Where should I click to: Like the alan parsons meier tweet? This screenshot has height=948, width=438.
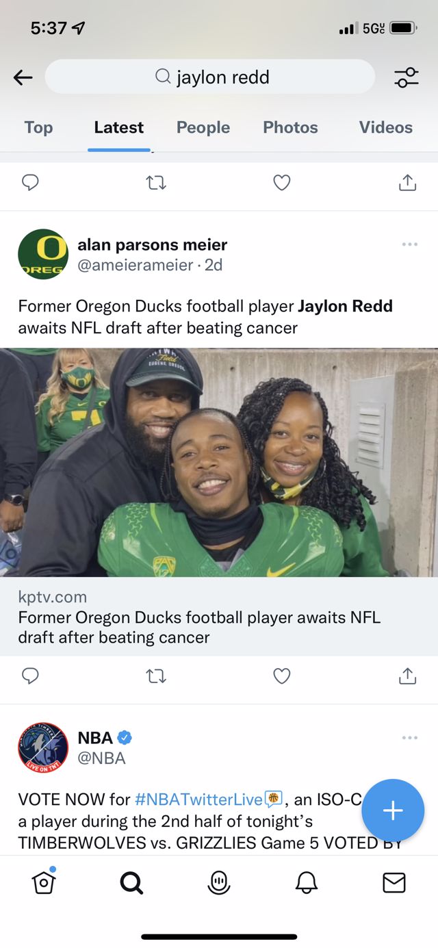[x=282, y=676]
